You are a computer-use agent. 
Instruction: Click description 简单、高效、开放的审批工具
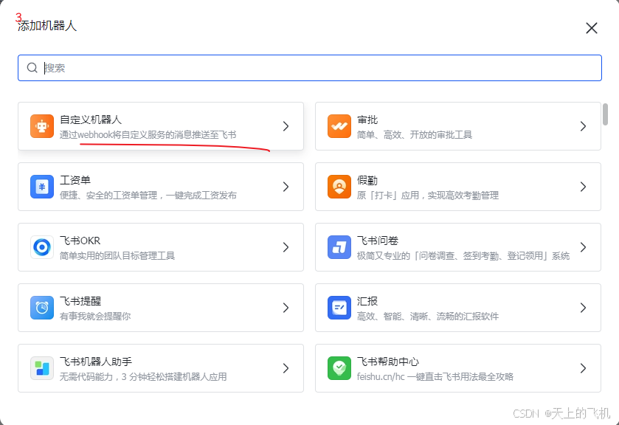click(414, 135)
